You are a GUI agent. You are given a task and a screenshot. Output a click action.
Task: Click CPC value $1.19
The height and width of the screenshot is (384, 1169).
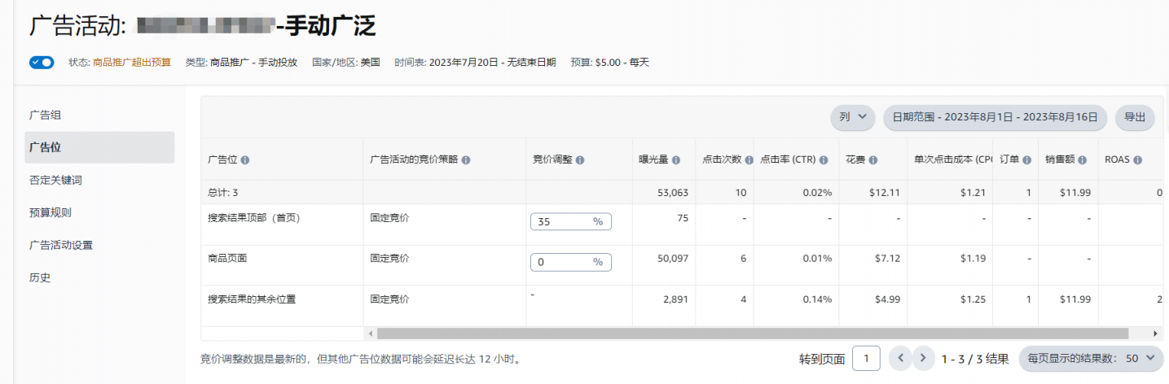[973, 258]
